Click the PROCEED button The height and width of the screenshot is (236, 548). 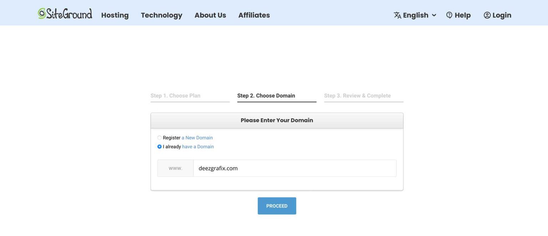[x=276, y=206]
